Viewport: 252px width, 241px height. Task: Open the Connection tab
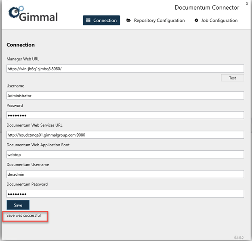[x=101, y=21]
